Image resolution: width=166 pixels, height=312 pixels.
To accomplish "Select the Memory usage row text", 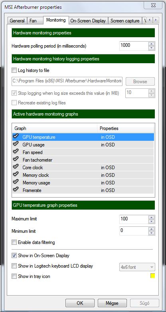I will (x=36, y=183).
